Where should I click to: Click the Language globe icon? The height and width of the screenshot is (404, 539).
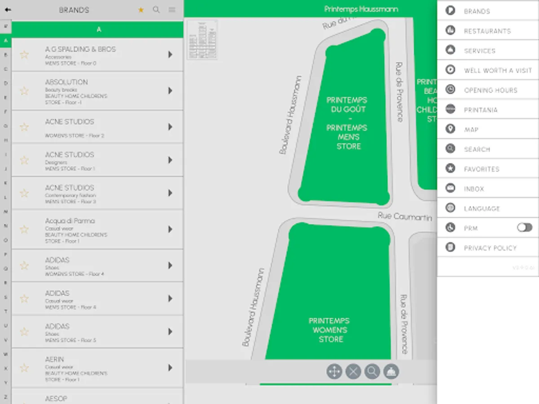point(450,208)
